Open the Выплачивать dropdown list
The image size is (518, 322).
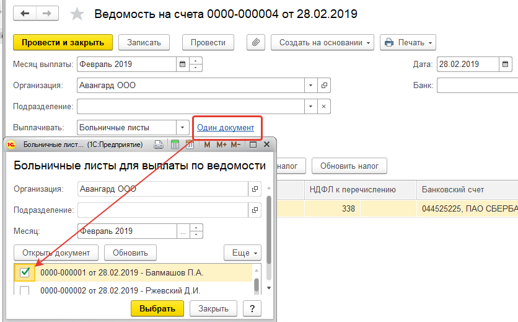coord(182,128)
